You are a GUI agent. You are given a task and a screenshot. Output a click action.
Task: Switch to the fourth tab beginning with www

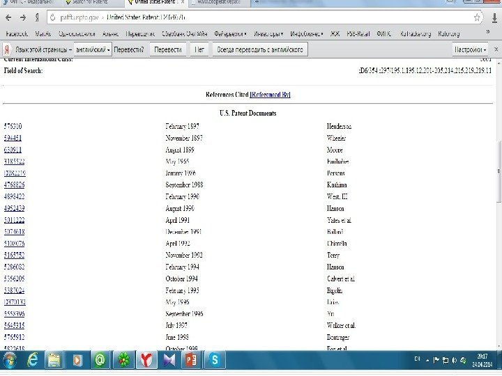click(219, 2)
